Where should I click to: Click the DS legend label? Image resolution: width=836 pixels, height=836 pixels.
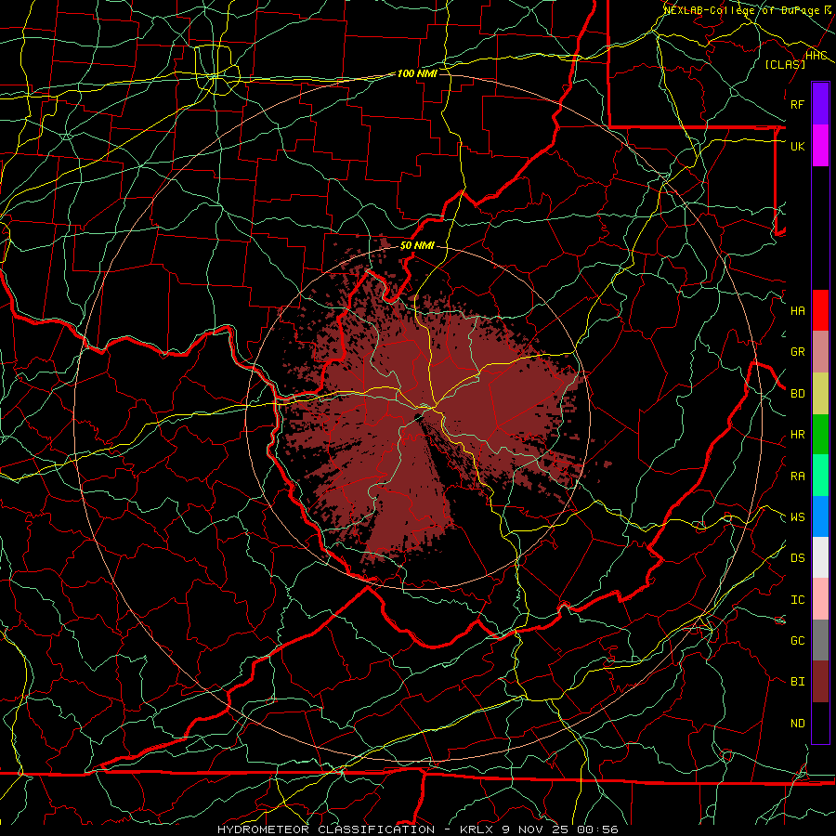[x=797, y=558]
